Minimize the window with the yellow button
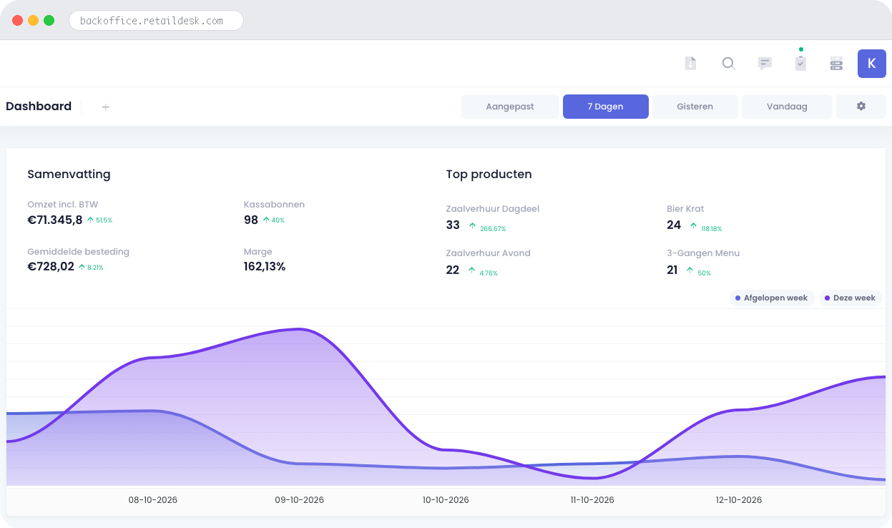 tap(33, 21)
